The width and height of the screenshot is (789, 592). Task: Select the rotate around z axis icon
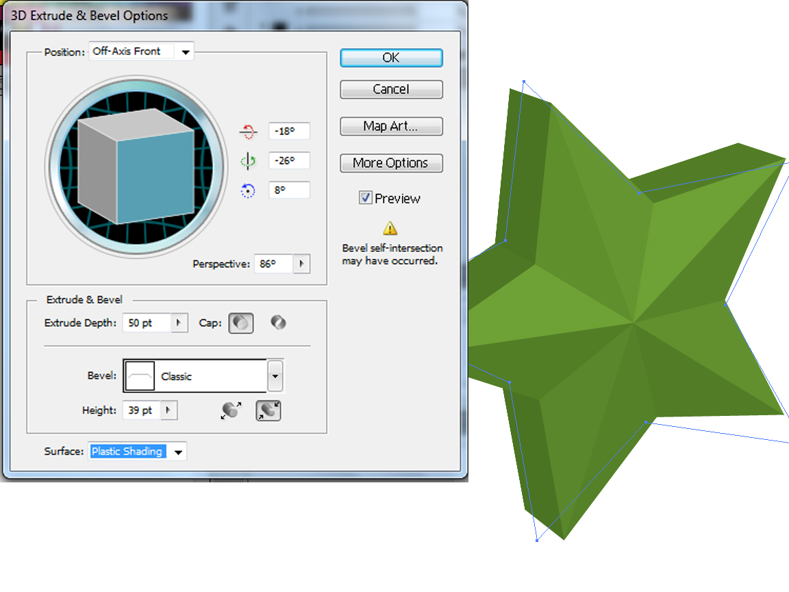[247, 190]
